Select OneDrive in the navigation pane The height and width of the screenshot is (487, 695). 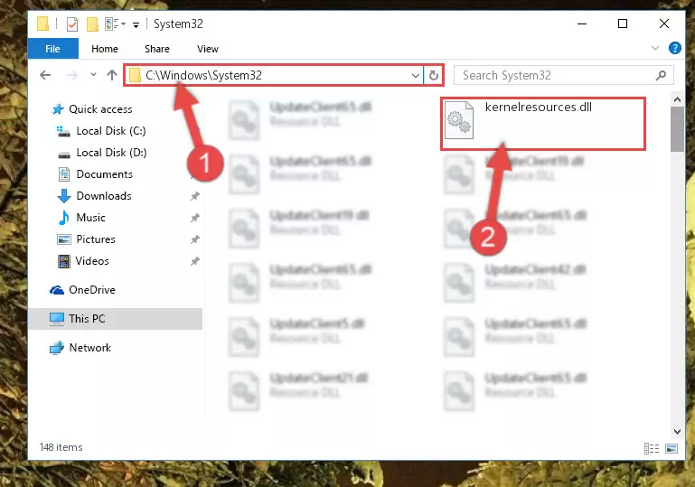(x=92, y=290)
